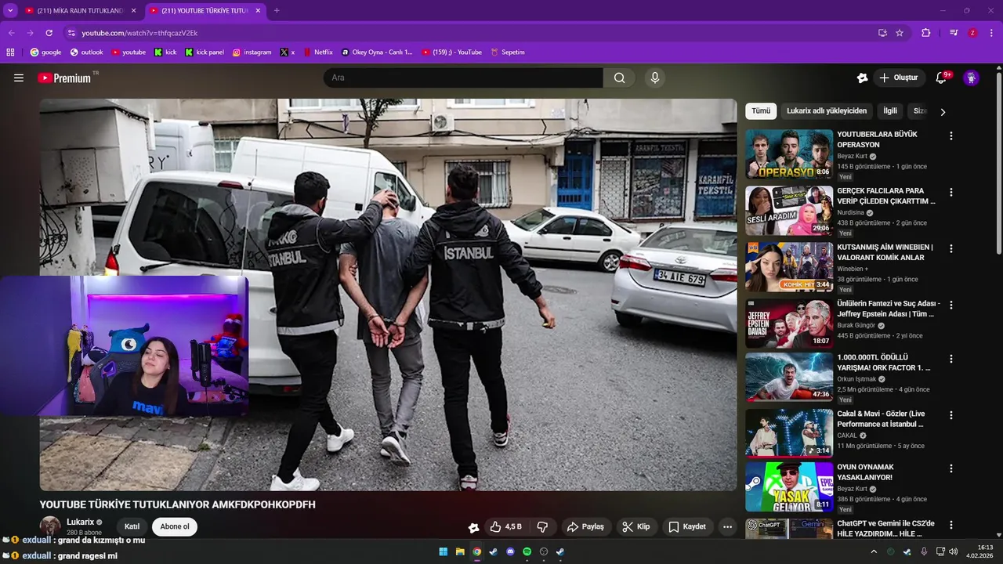Viewport: 1003px width, 564px height.
Task: Open the tab search dropdown arrow
Action: [10, 10]
